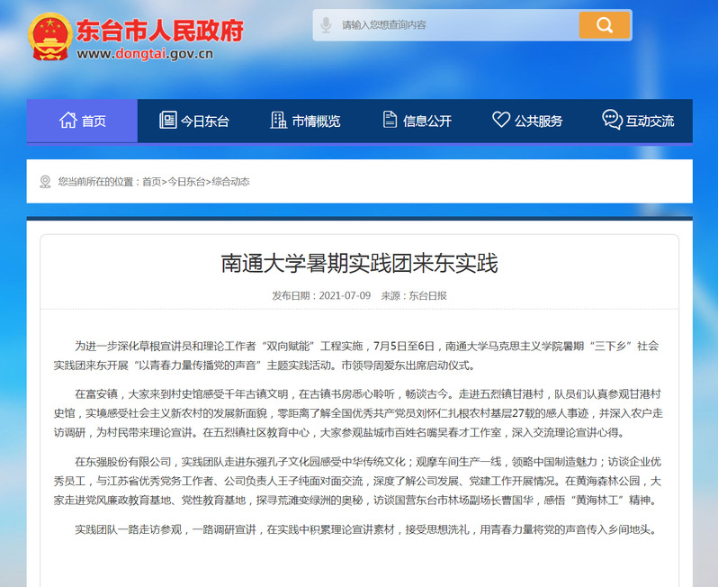Click the microphone icon in search bar
Screen dimensions: 718x587
[326, 25]
